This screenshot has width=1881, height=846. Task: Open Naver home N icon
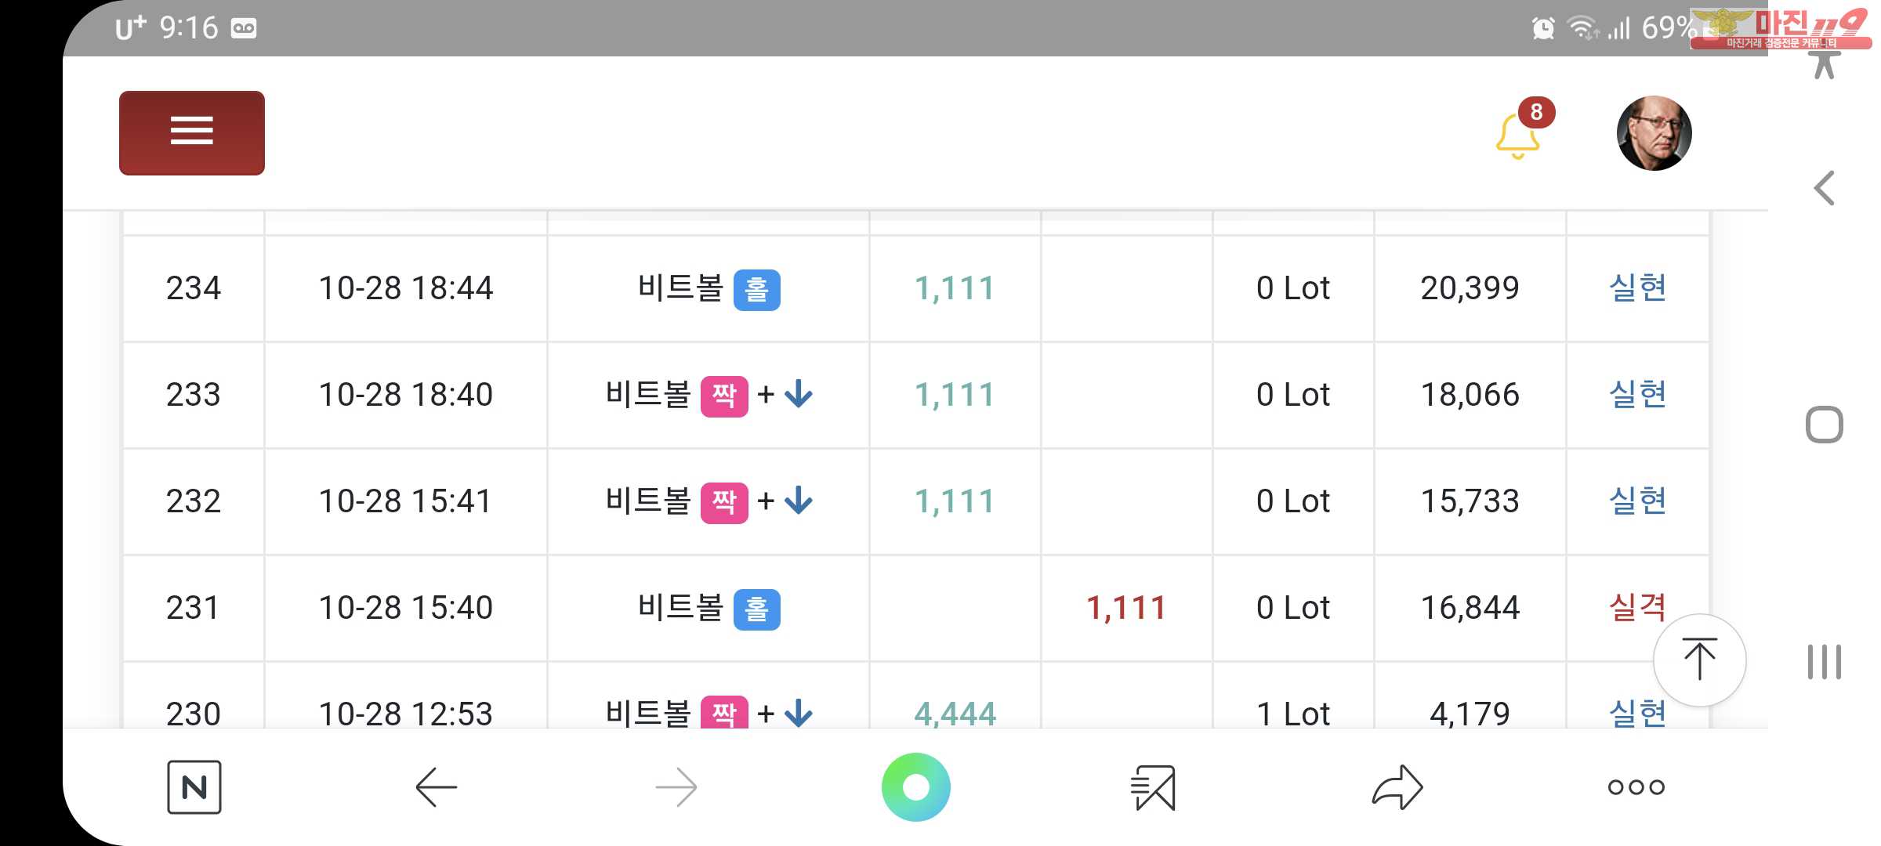(194, 786)
